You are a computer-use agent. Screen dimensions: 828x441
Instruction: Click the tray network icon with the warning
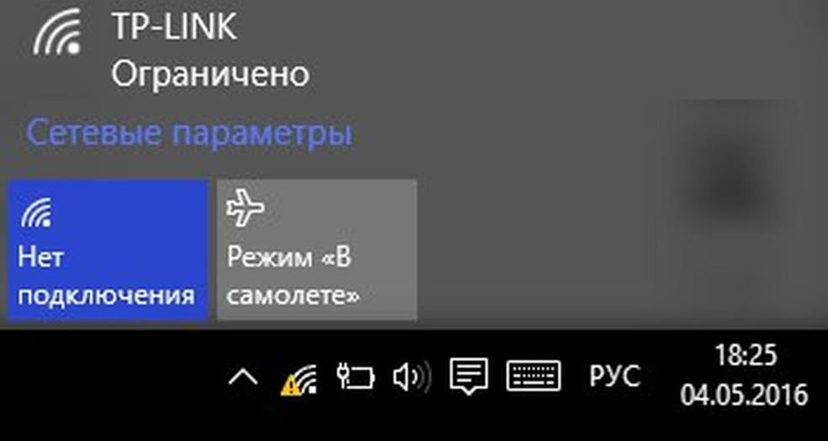pos(299,380)
